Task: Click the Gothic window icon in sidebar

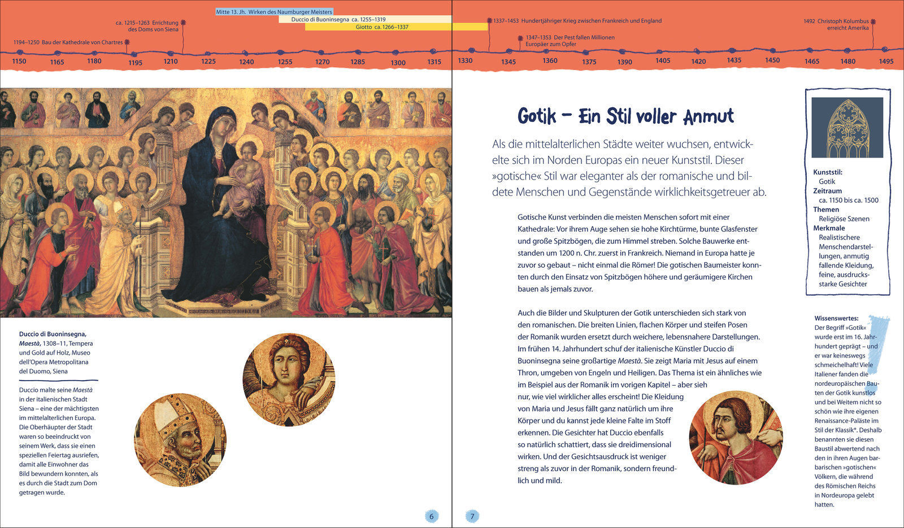Action: [847, 128]
